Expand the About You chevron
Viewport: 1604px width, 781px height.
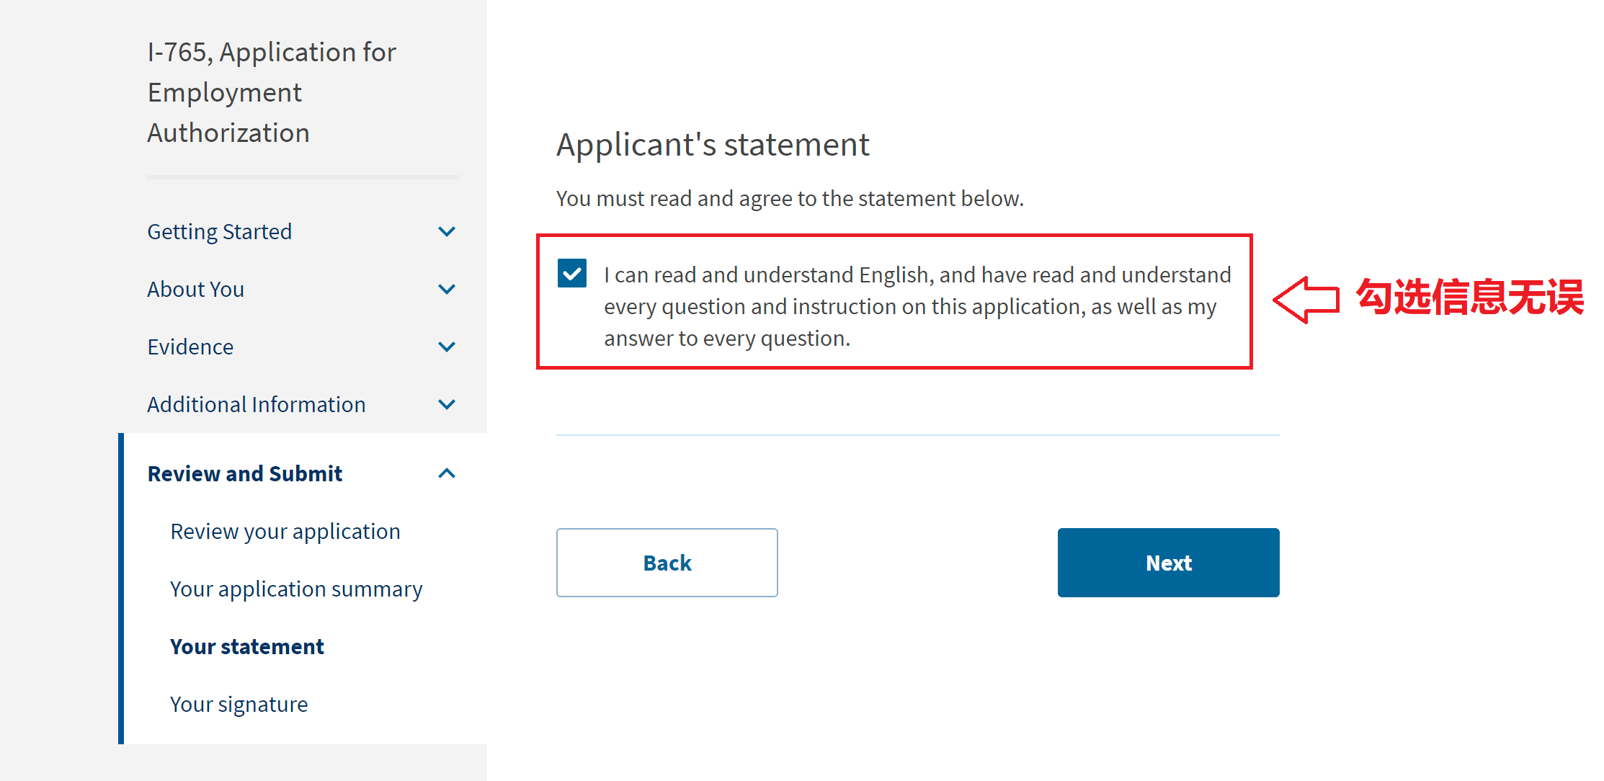pos(447,290)
